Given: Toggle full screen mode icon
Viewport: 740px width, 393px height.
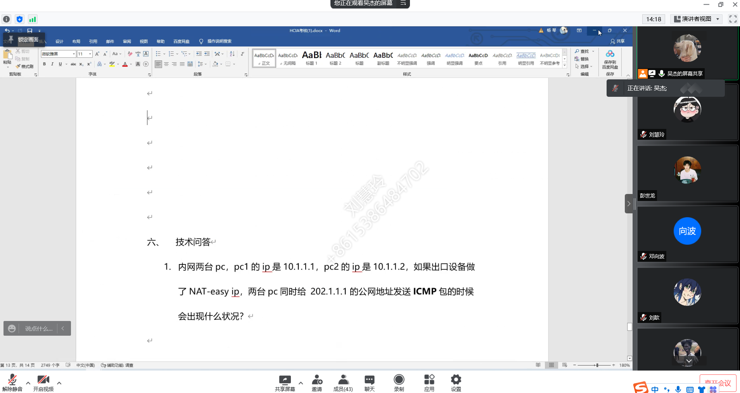Looking at the screenshot, I should point(733,19).
